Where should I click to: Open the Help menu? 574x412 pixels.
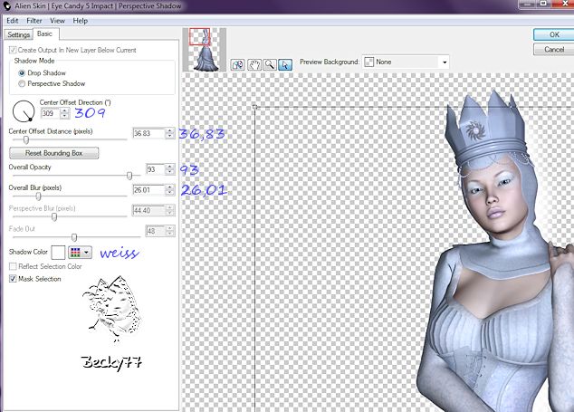(81, 21)
